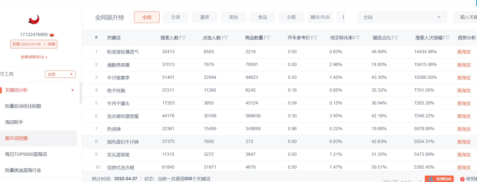Viewport: 477px width, 182px height.
Task: Click filter funnel icon for 搜索人数 column
Action: pyautogui.click(x=184, y=38)
